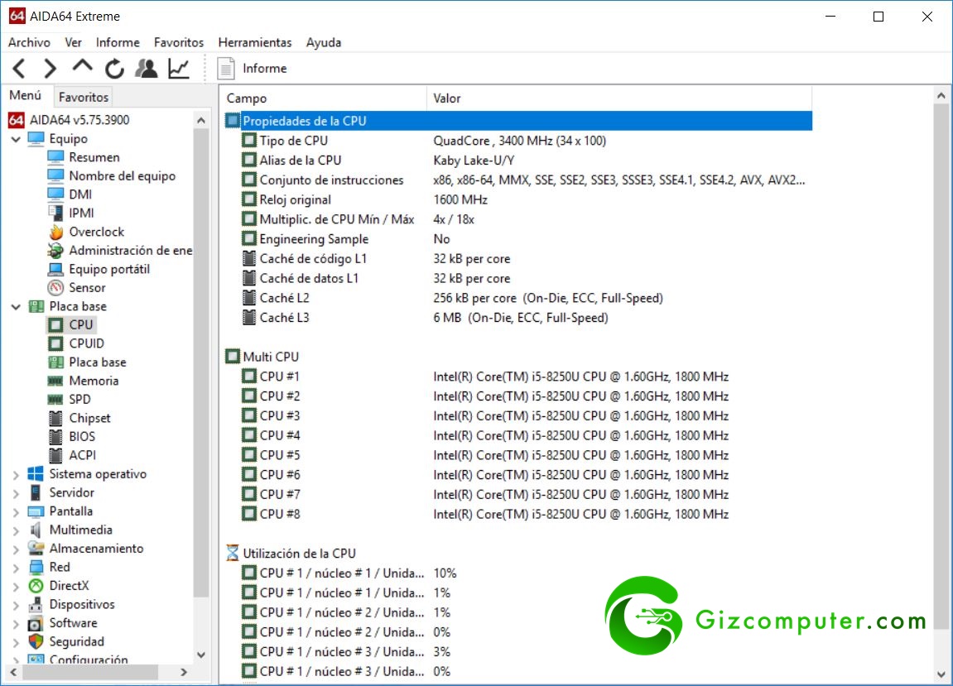Screen dimensions: 953x686
Task: Click the Utilización de la CPU hourglass icon
Action: pyautogui.click(x=232, y=554)
